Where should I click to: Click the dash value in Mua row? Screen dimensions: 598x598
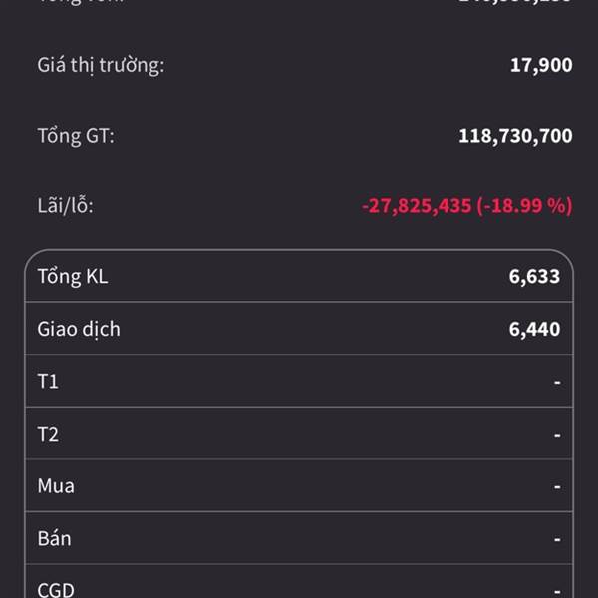(x=557, y=486)
